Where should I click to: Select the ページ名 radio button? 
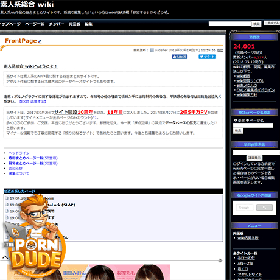pyautogui.click(x=247, y=120)
